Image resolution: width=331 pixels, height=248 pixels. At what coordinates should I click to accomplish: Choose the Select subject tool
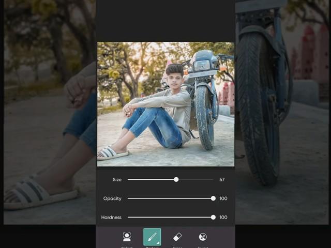(127, 237)
